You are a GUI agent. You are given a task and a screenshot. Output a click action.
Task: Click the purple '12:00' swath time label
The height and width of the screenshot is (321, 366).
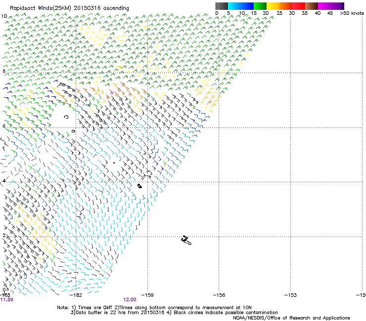point(130,300)
